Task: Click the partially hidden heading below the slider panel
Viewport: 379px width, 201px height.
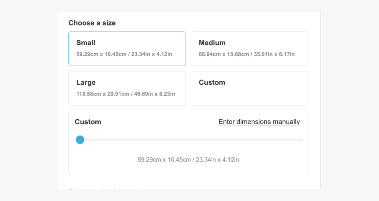Action: coord(103,189)
